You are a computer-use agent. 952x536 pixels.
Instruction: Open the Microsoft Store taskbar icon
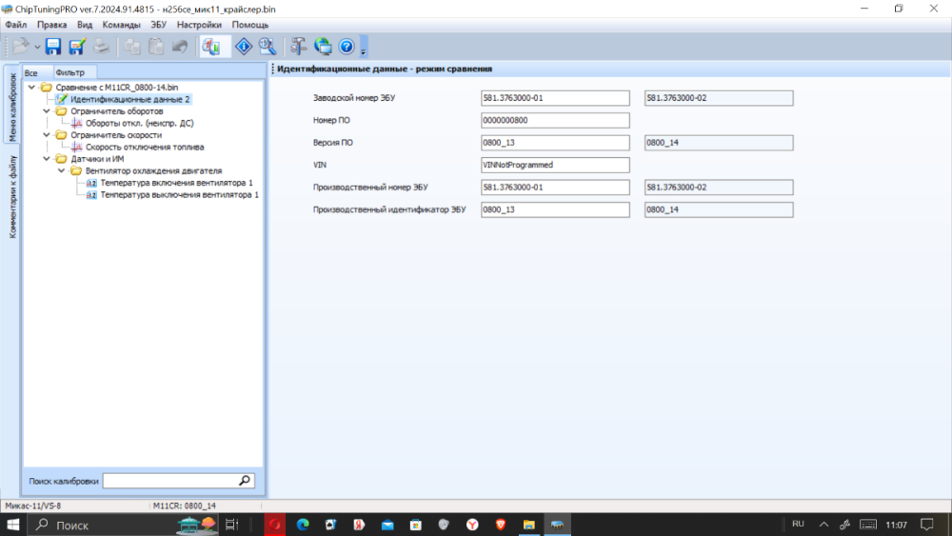[416, 526]
